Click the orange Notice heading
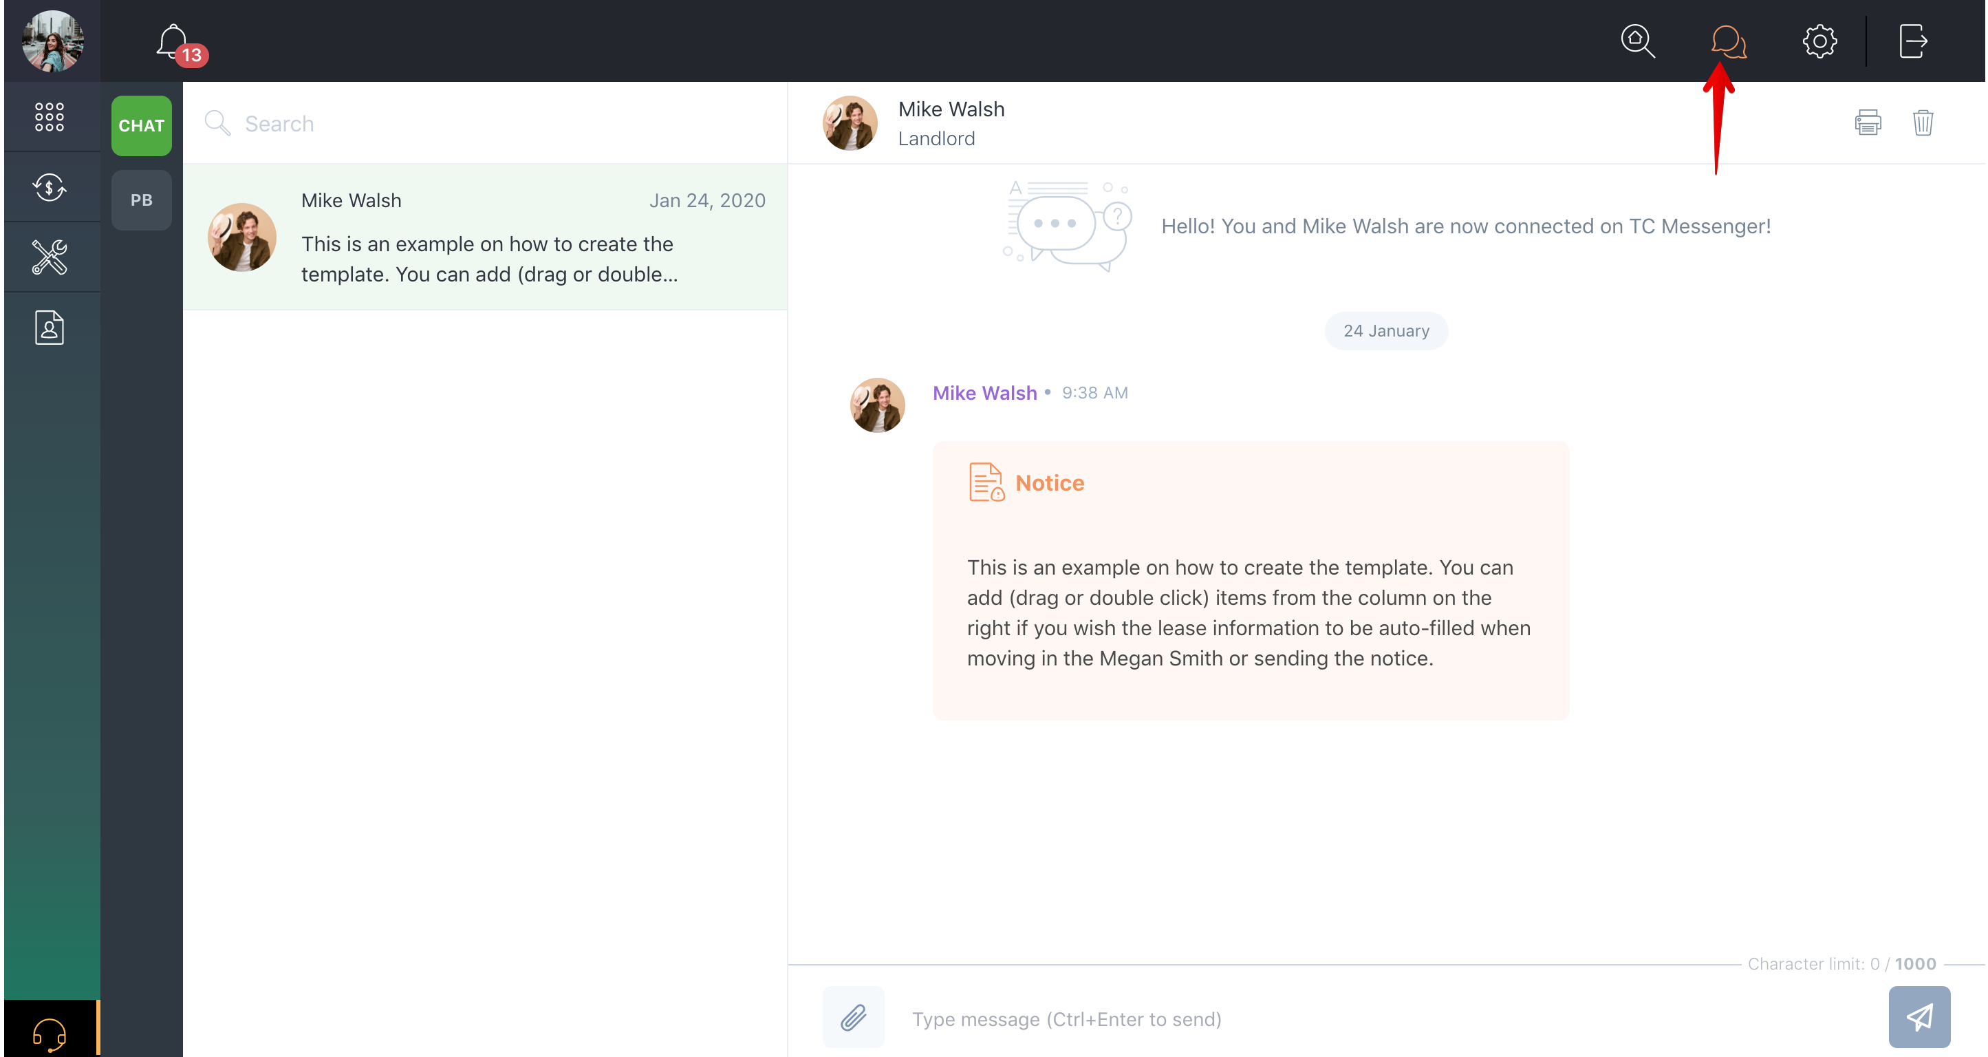Viewport: 1988px width, 1057px height. pos(1050,482)
